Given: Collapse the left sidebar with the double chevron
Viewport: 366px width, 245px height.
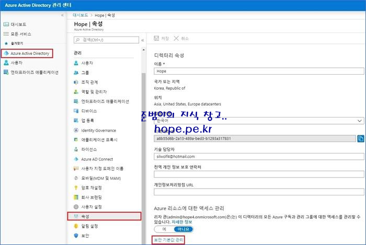Looking at the screenshot, I should coord(62,15).
